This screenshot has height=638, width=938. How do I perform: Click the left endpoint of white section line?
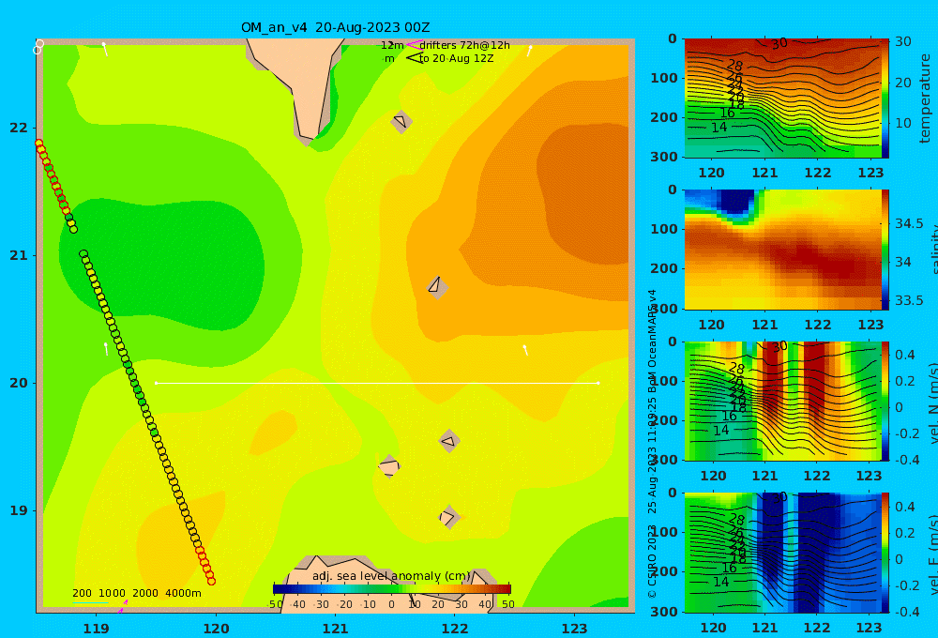click(x=156, y=383)
